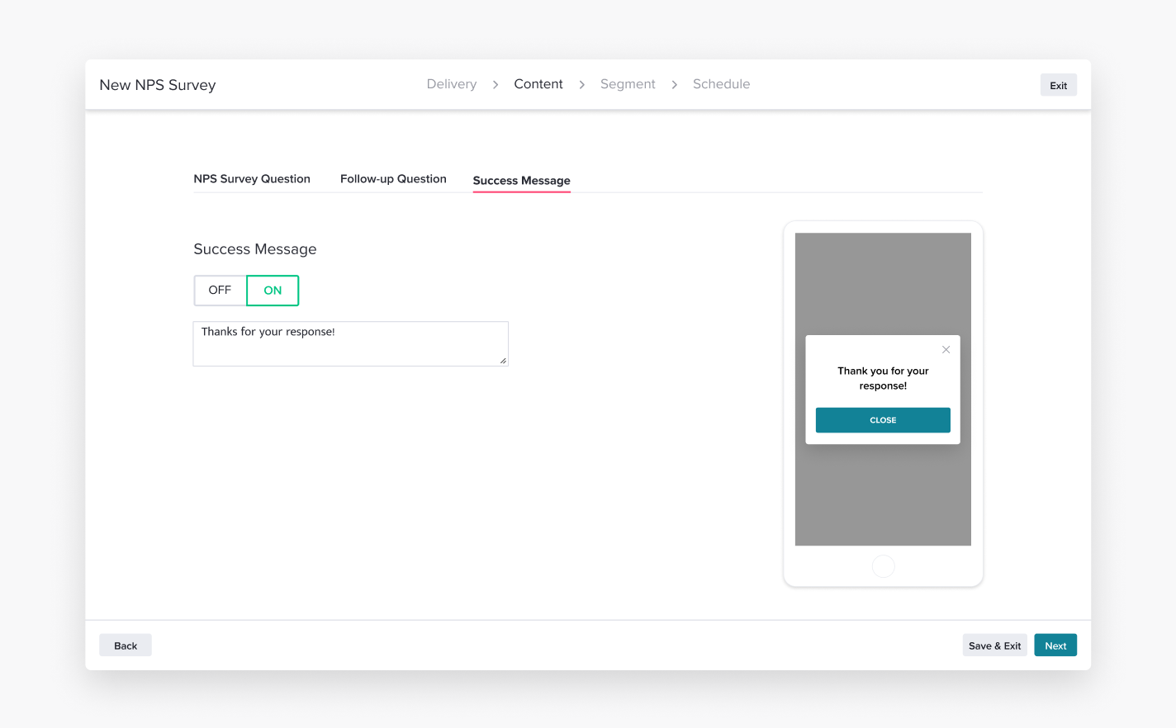Go to the Delivery step
The width and height of the screenshot is (1176, 728).
[x=452, y=84]
